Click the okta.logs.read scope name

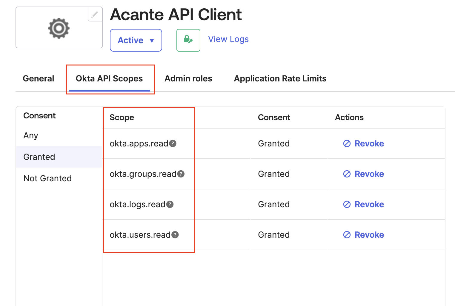click(137, 205)
